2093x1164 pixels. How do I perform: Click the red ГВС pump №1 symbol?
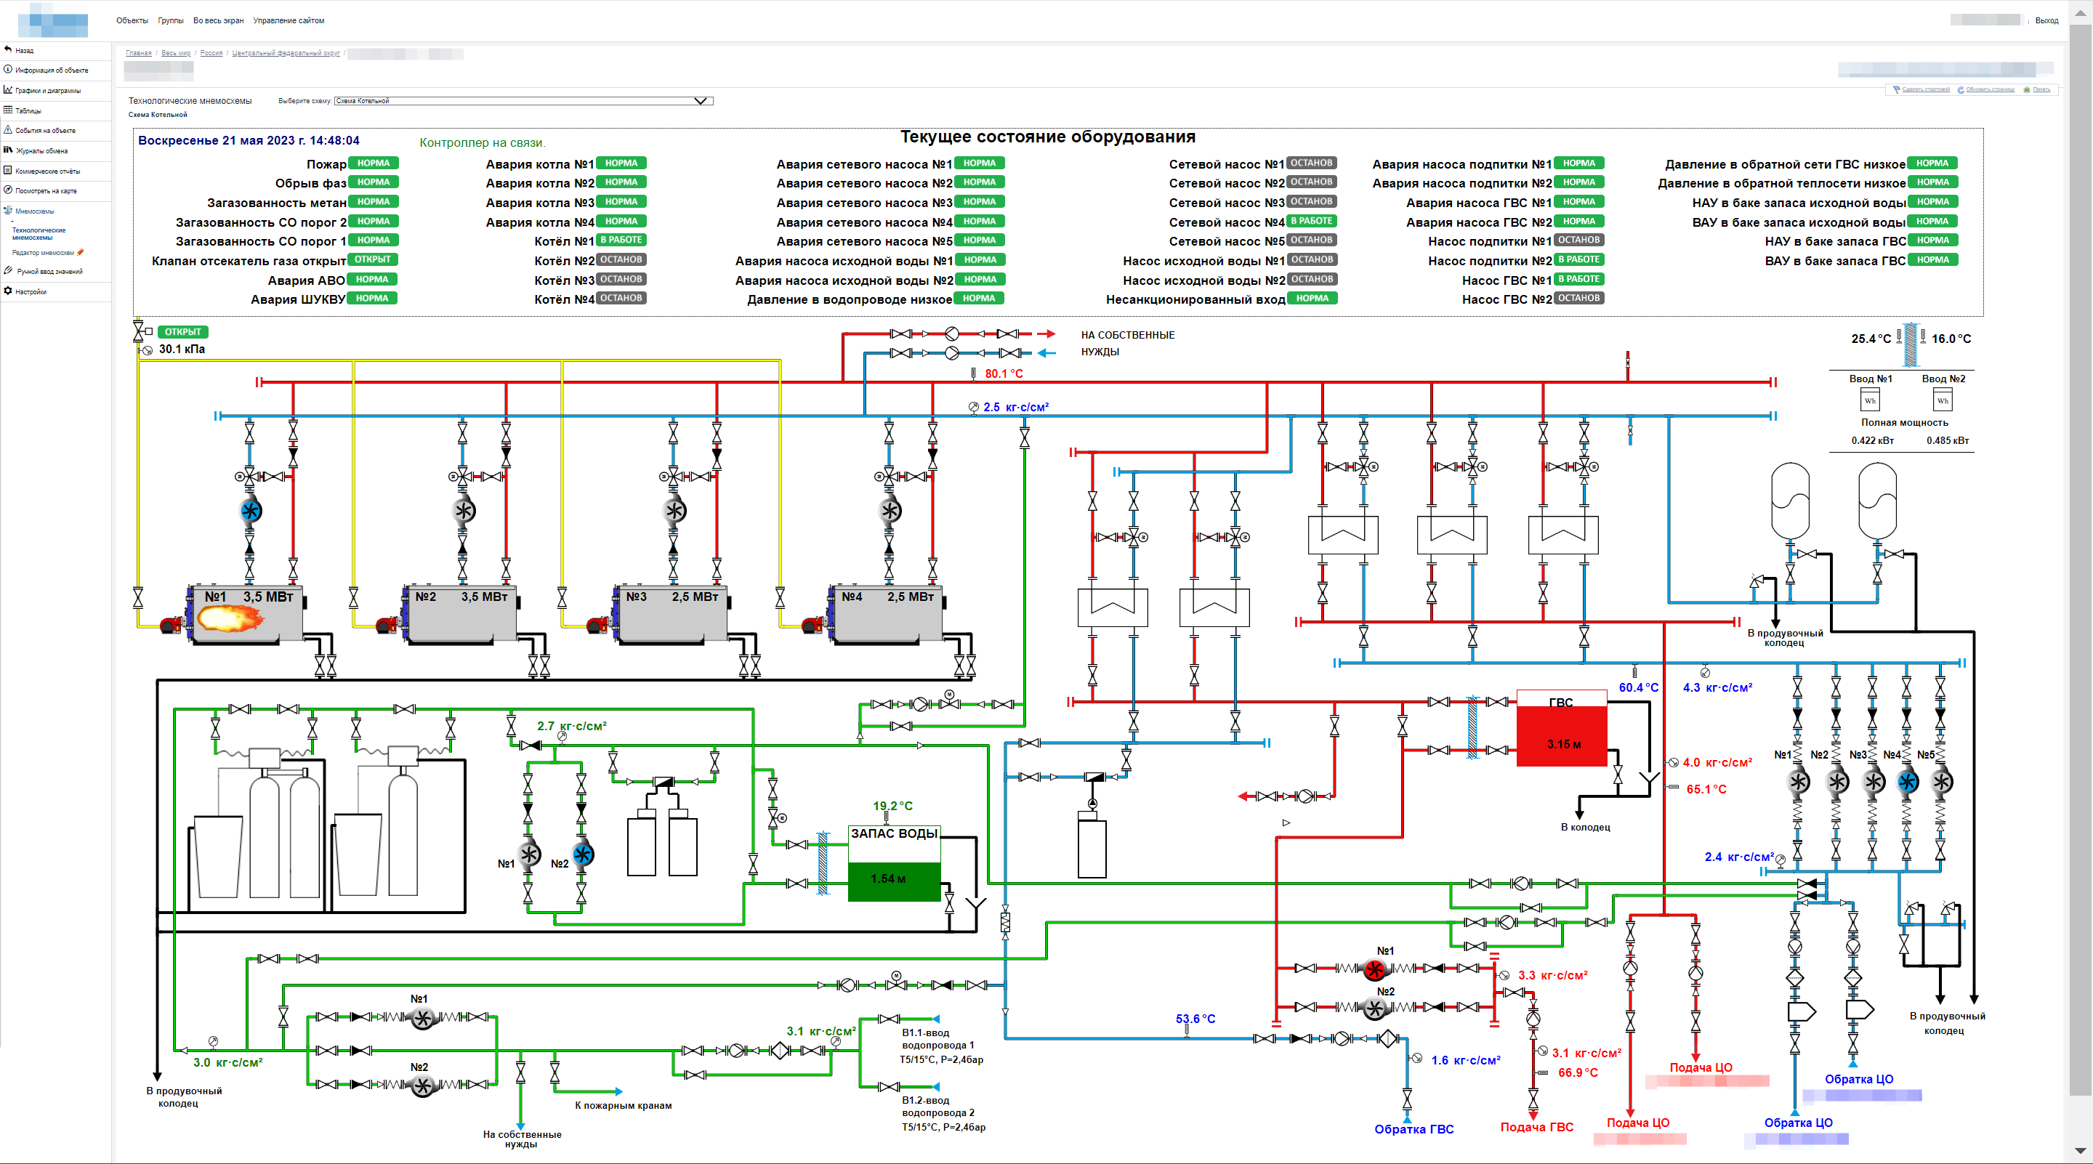pos(1374,969)
